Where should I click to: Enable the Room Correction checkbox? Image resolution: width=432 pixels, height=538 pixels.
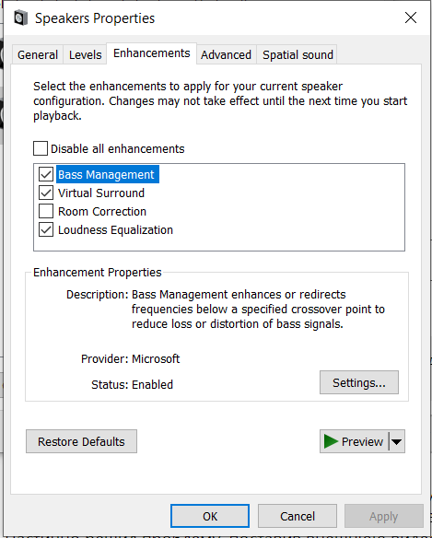point(46,211)
